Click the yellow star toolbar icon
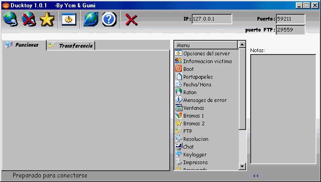The width and height of the screenshot is (321, 182). (x=47, y=19)
